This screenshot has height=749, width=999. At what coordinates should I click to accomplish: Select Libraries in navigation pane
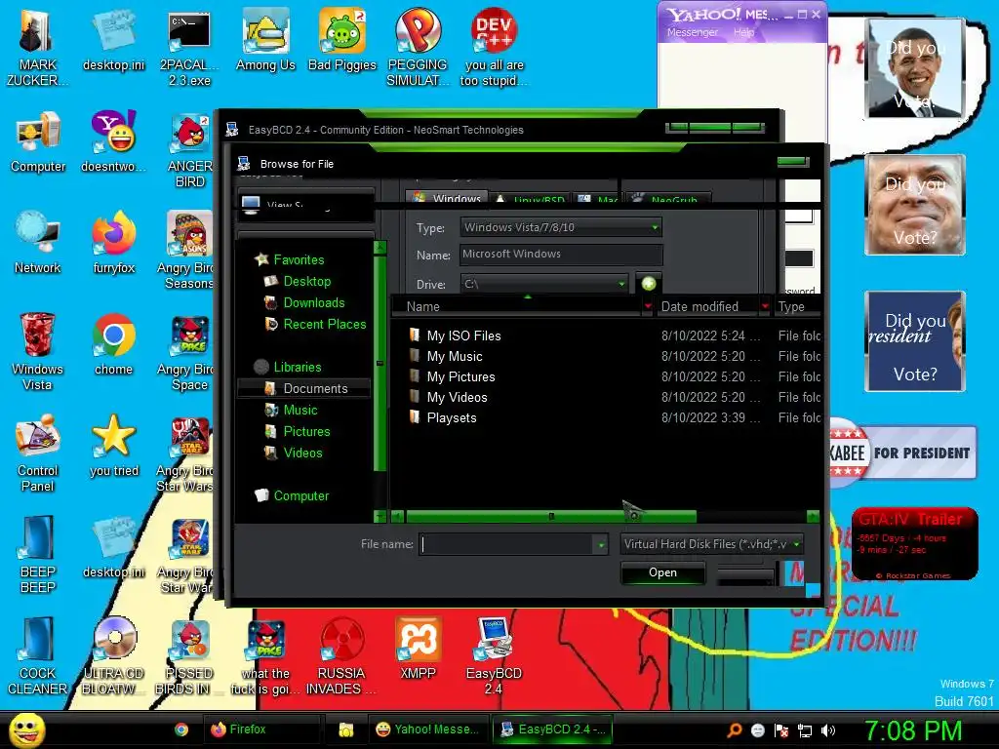pyautogui.click(x=288, y=367)
